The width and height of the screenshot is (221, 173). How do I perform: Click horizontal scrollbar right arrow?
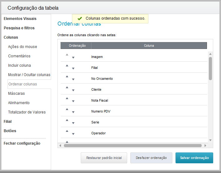pos(205,146)
